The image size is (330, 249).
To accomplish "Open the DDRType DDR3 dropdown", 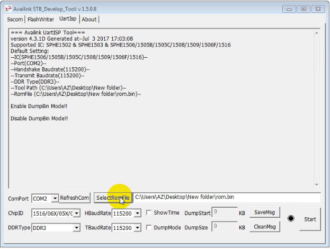I will [77, 227].
